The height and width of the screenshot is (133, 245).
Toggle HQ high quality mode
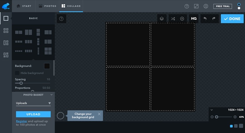(194, 19)
